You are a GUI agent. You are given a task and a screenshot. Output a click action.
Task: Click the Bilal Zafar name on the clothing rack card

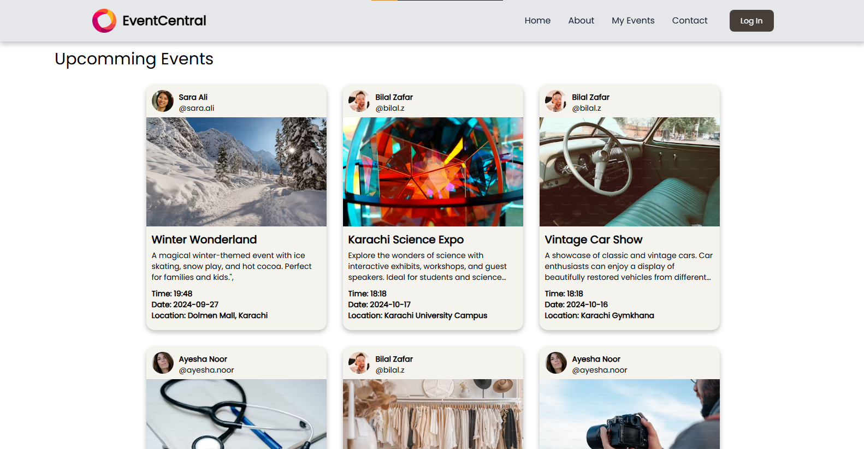click(394, 359)
